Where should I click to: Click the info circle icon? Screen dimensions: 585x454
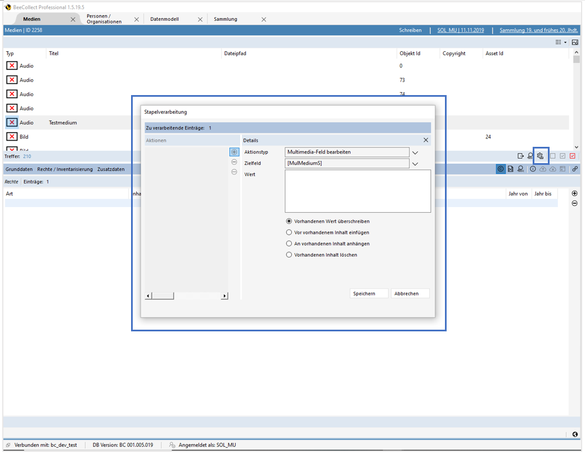[x=533, y=169]
